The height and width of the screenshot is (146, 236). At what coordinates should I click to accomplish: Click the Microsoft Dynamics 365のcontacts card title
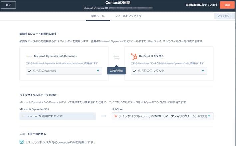point(55,56)
